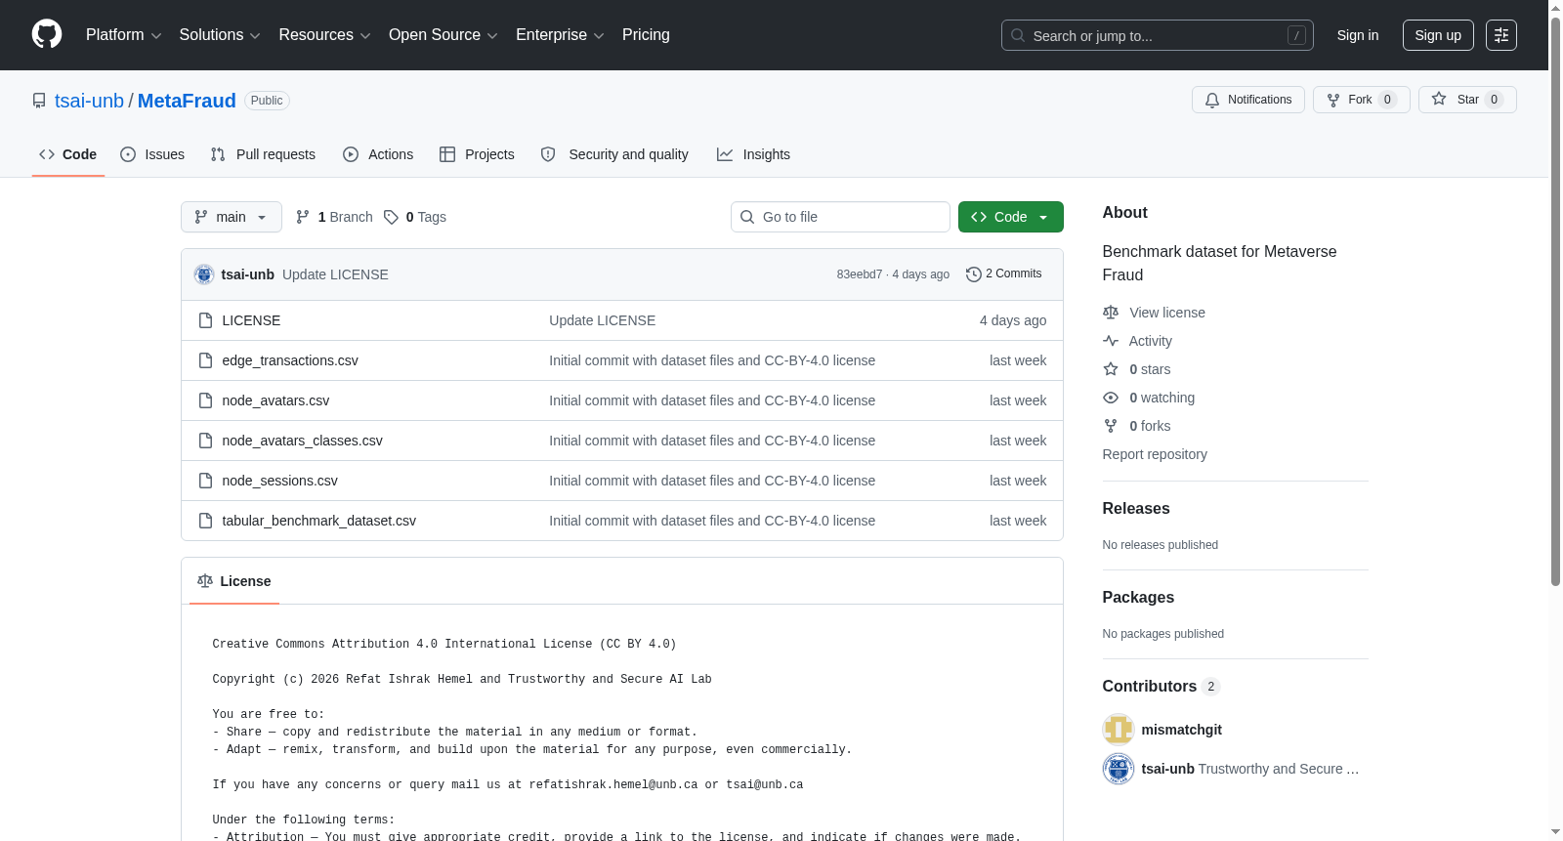Image resolution: width=1563 pixels, height=841 pixels.
Task: Click commit hash 83eebd7
Action: click(x=860, y=274)
